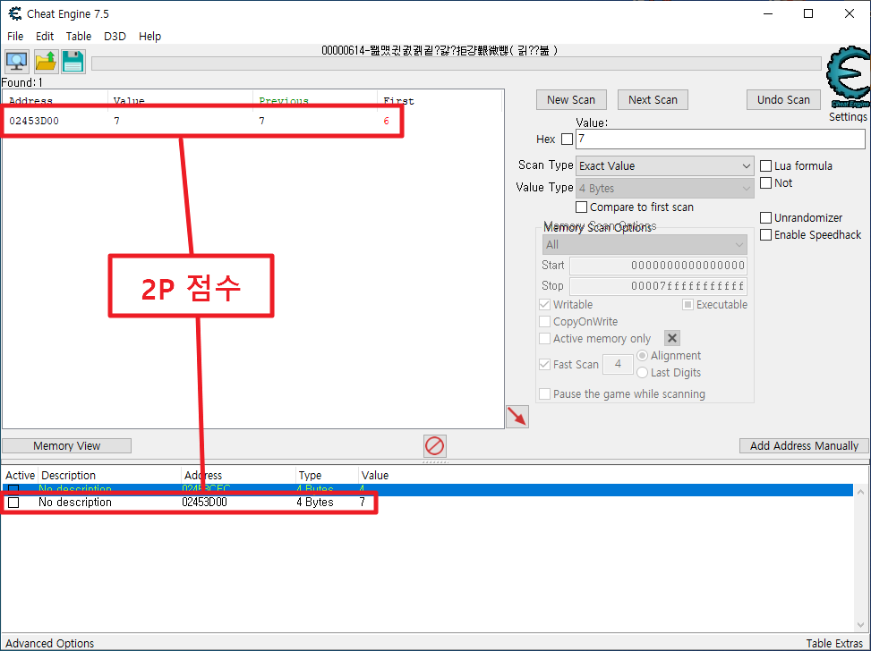The width and height of the screenshot is (871, 651).
Task: Toggle the Hex checkbox
Action: (x=568, y=139)
